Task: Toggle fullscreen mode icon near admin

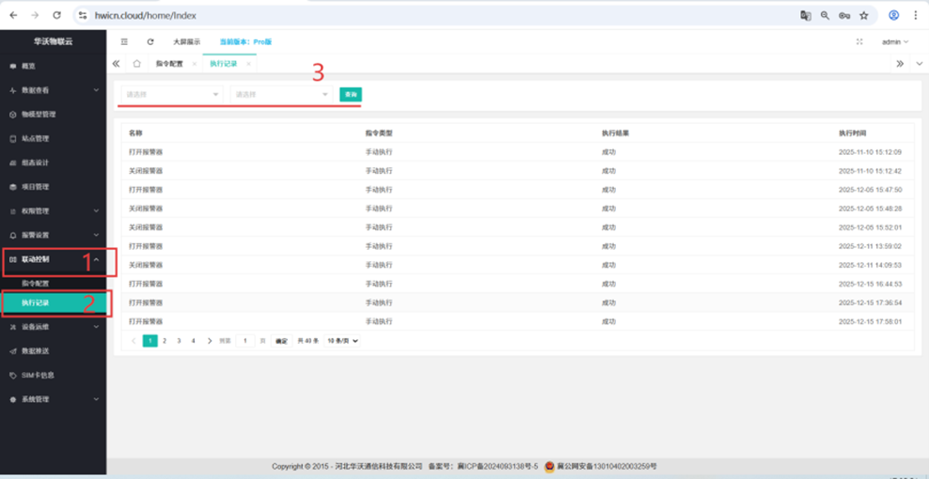Action: click(x=859, y=41)
